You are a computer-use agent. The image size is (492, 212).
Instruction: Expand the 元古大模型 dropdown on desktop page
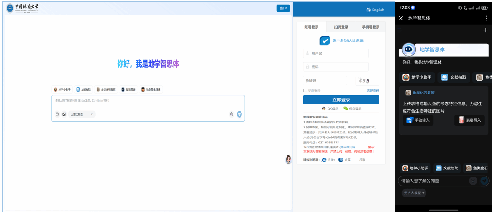[x=82, y=114]
